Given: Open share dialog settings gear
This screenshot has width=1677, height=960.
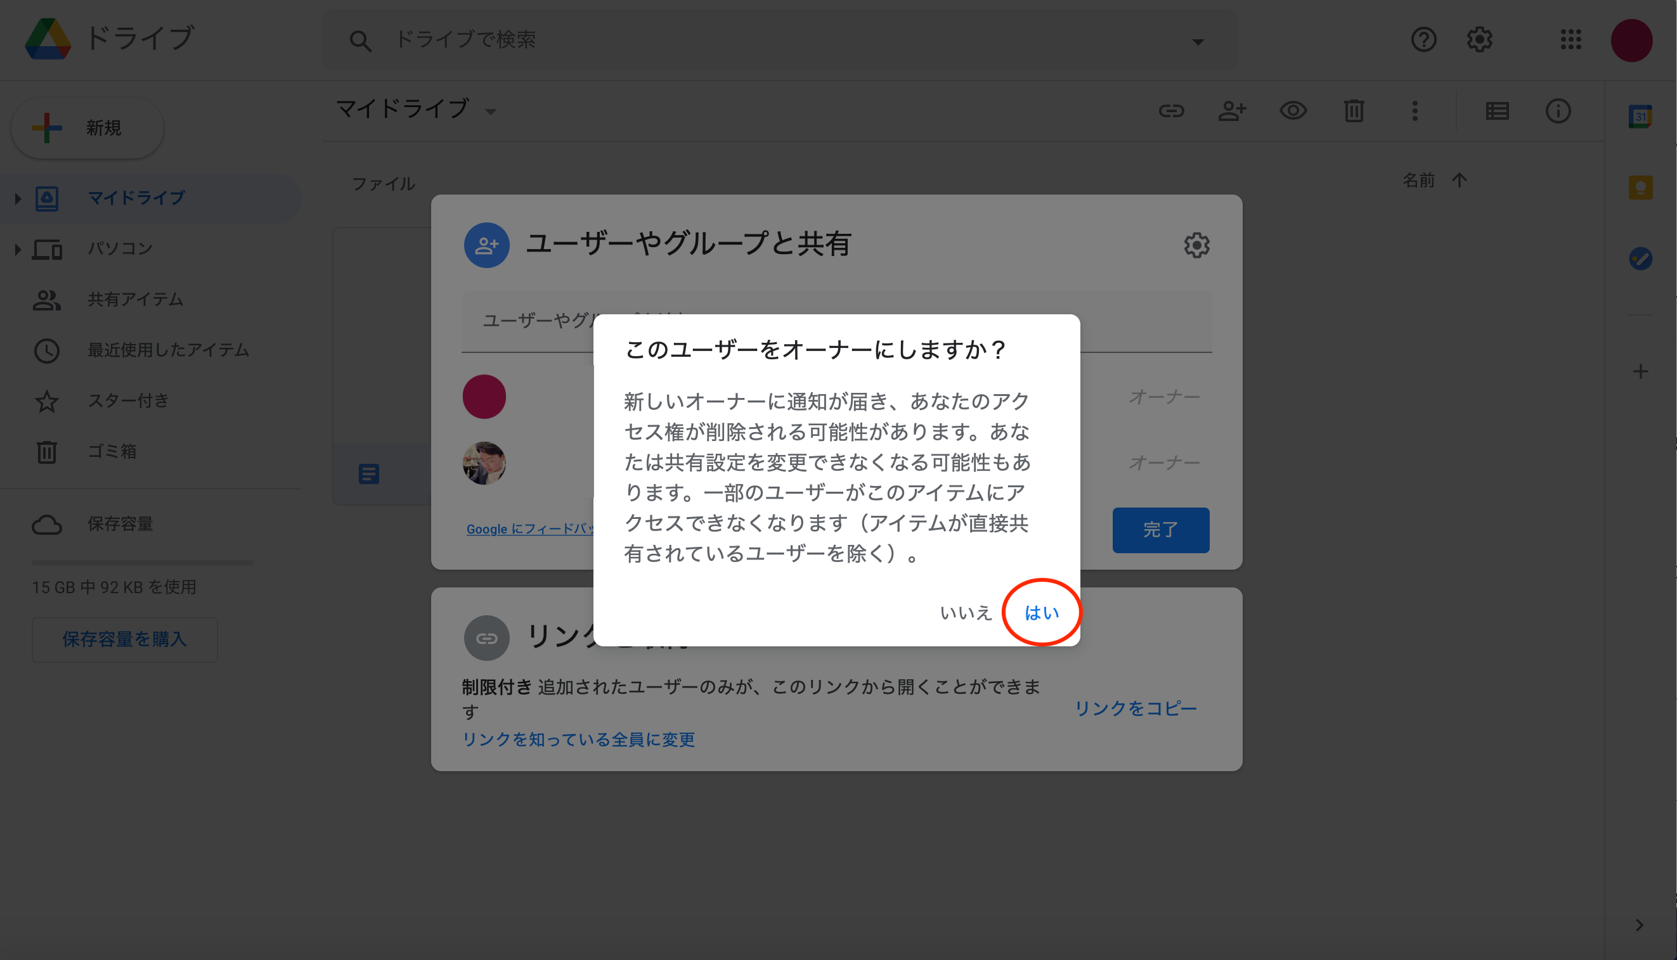Looking at the screenshot, I should [x=1196, y=245].
